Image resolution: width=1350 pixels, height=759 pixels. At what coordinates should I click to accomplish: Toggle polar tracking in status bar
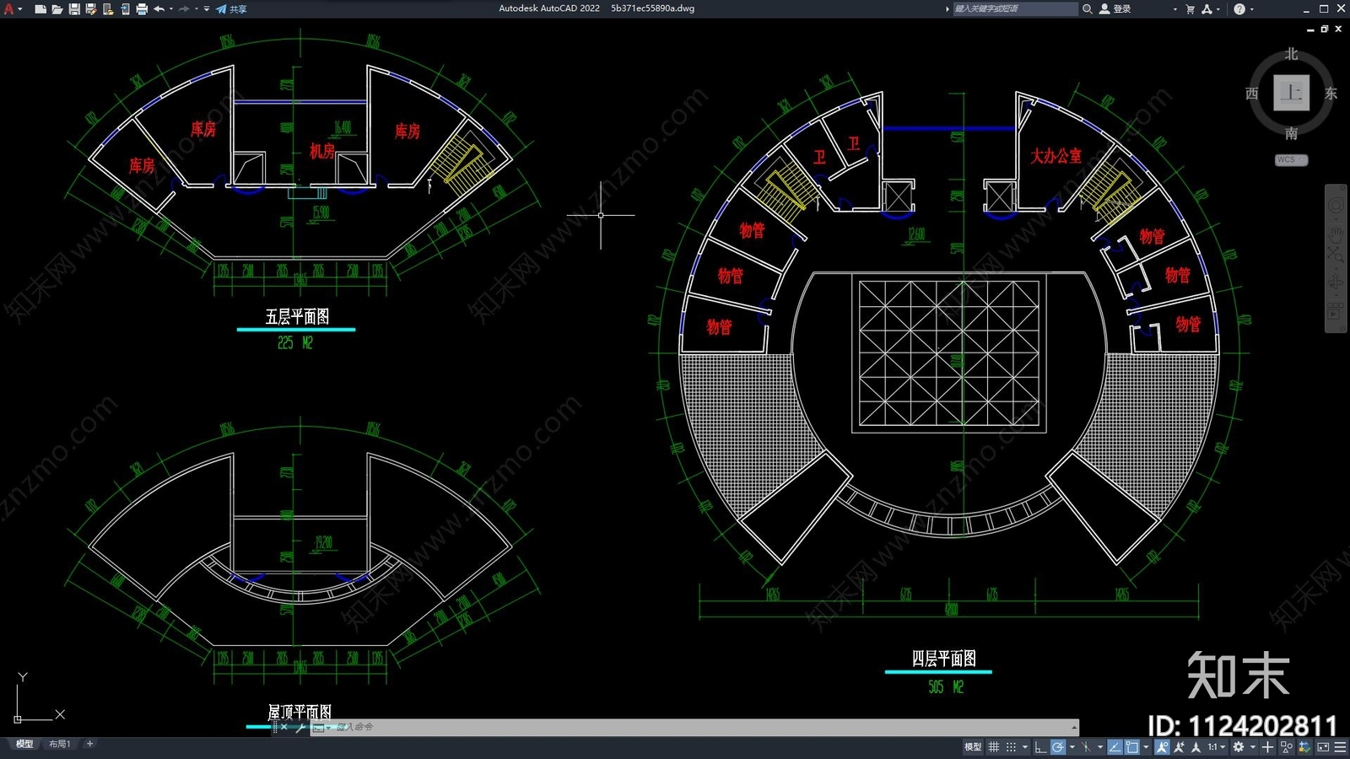click(x=1058, y=747)
